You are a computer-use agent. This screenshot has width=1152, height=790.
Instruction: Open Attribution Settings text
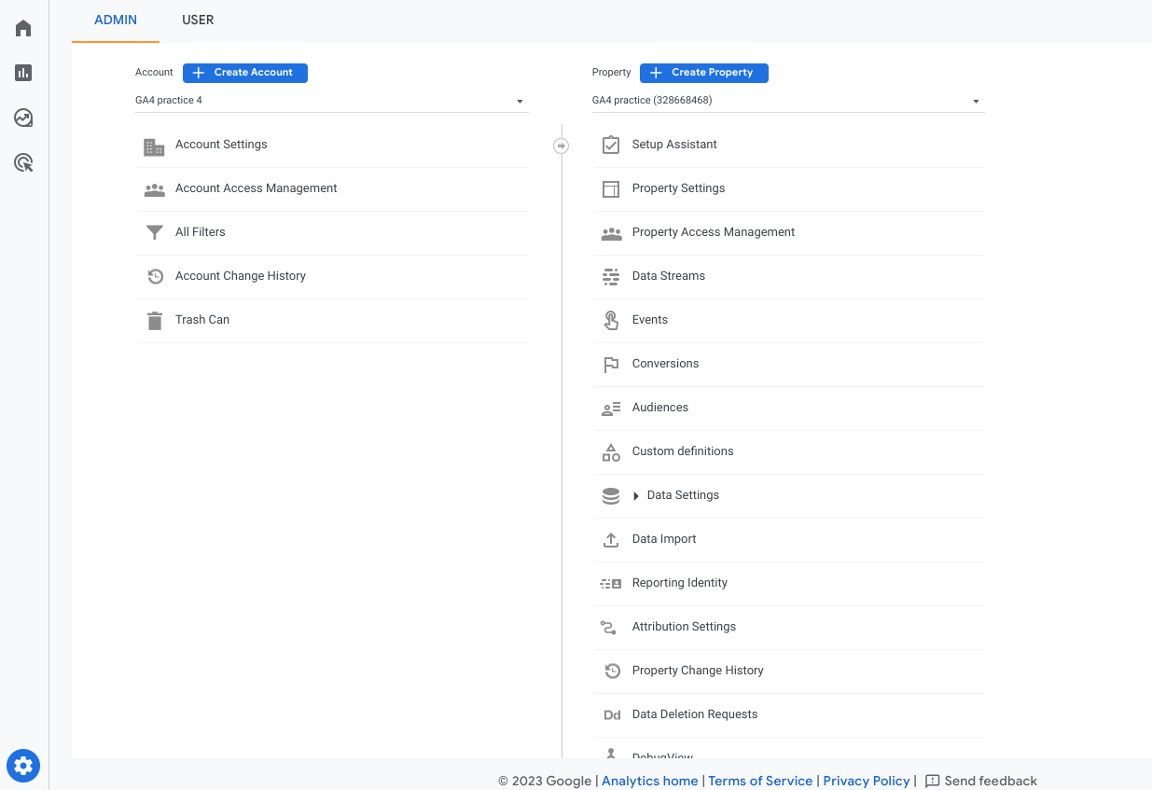[x=684, y=627]
